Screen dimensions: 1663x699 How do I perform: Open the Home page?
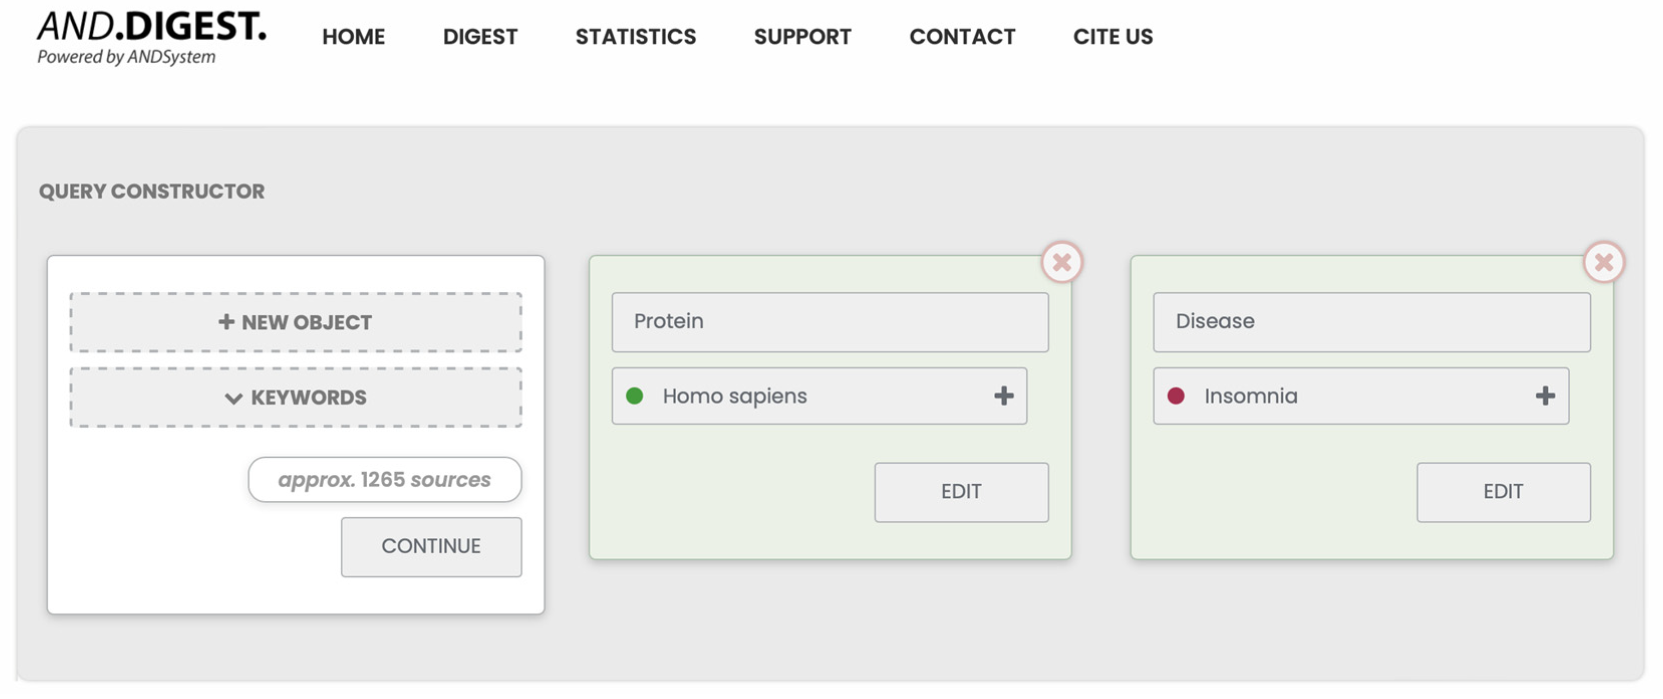(x=353, y=37)
